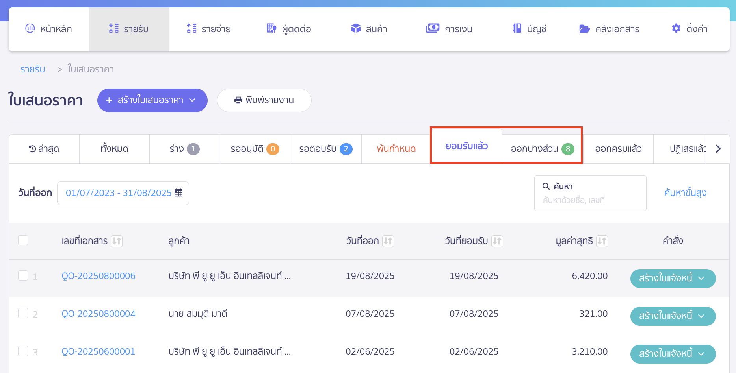Sort by document number column icon
The width and height of the screenshot is (736, 373).
coord(117,241)
